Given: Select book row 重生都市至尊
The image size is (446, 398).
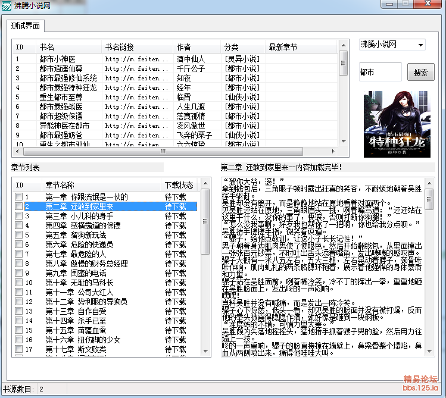Looking at the screenshot, I should [175, 97].
